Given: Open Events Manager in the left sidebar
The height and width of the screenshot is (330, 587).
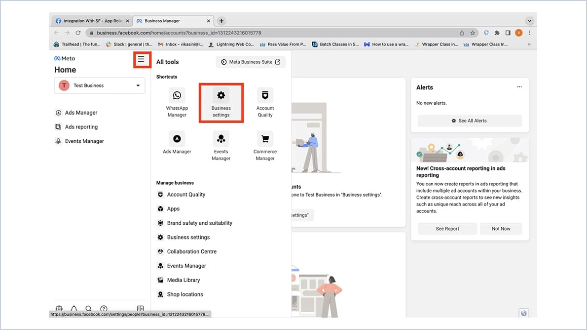Looking at the screenshot, I should click(80, 141).
